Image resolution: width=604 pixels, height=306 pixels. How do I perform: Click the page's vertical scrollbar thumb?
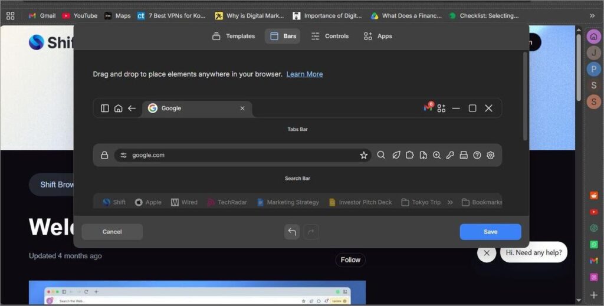pyautogui.click(x=579, y=67)
